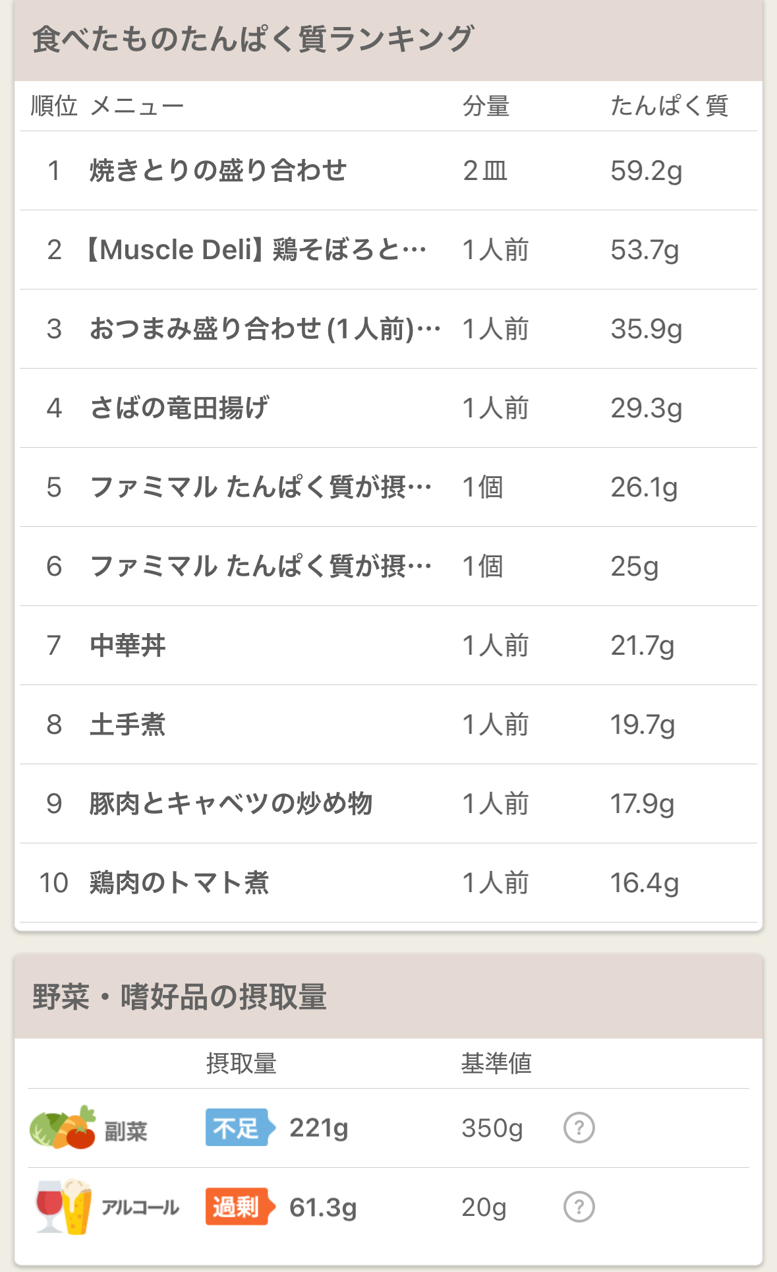Tap the help icon beside 副菜 350g
Image resolution: width=777 pixels, height=1272 pixels.
pyautogui.click(x=579, y=1128)
